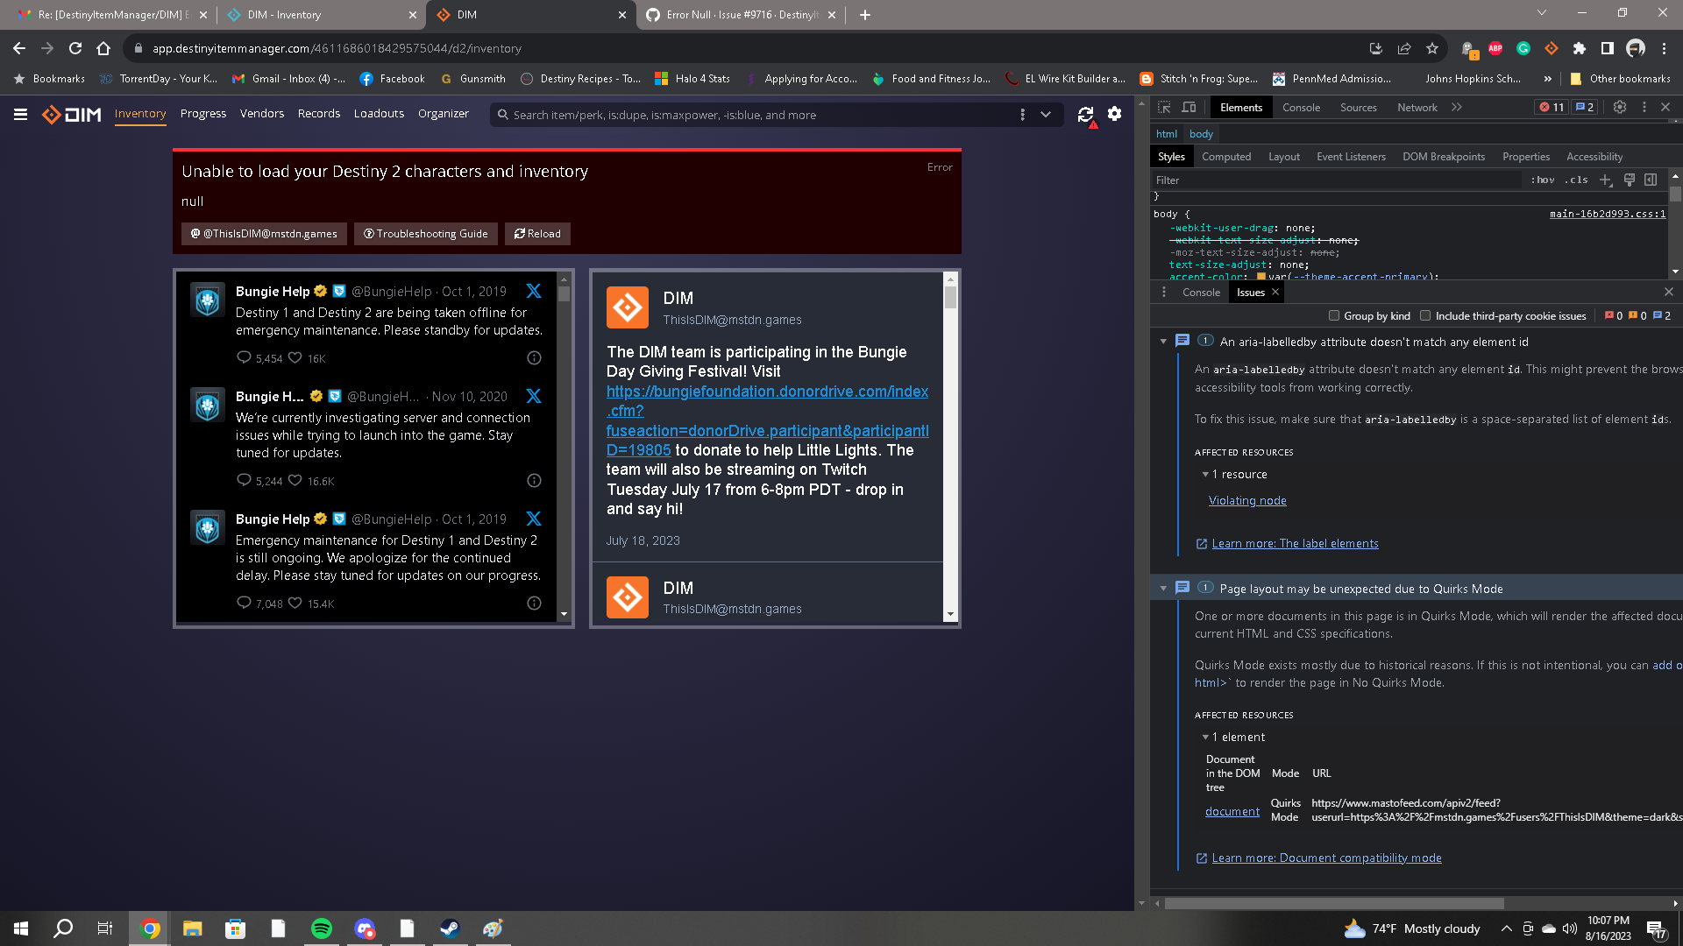
Task: Enable Group by kind in Issues panel
Action: click(1333, 315)
